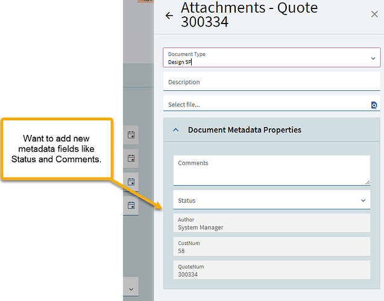
Task: Click the Document Metadata Properties heading
Action: tap(245, 130)
